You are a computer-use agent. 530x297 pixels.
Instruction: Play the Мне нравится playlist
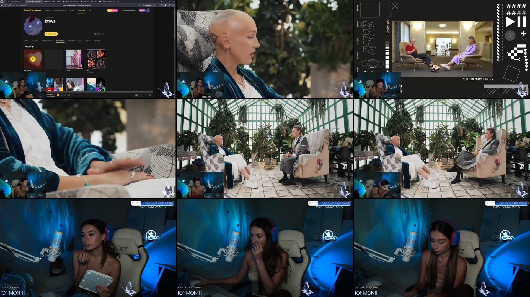click(33, 59)
